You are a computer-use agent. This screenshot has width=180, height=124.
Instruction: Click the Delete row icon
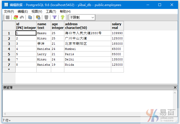[46, 17]
